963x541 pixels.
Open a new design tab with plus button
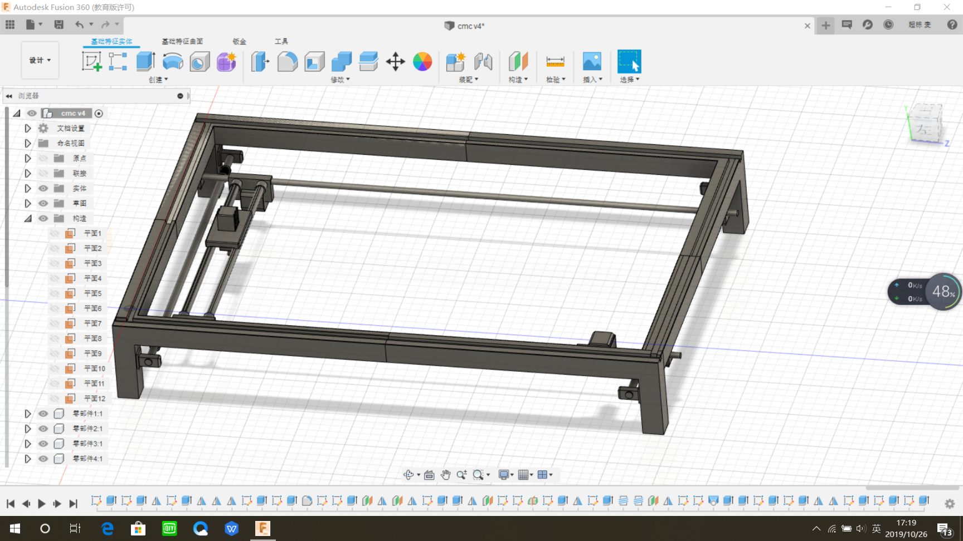click(x=826, y=25)
